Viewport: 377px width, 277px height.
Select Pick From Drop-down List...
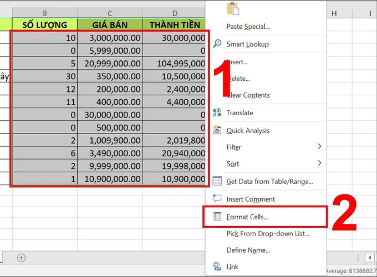tap(268, 234)
